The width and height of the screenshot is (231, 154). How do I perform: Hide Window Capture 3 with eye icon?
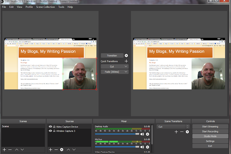[51, 131]
